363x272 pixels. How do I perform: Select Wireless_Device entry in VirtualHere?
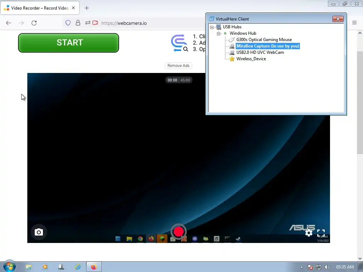point(251,59)
